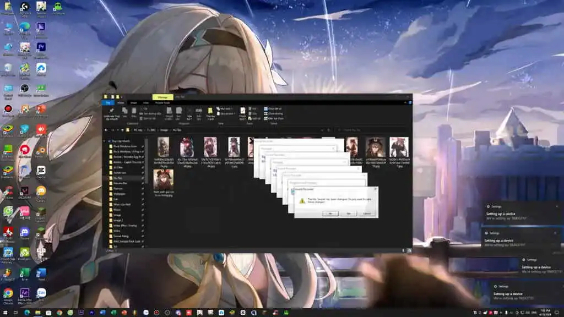Viewport: 564px width, 317px height.
Task: Minimize the ribbon with the chevron
Action: pyautogui.click(x=405, y=102)
